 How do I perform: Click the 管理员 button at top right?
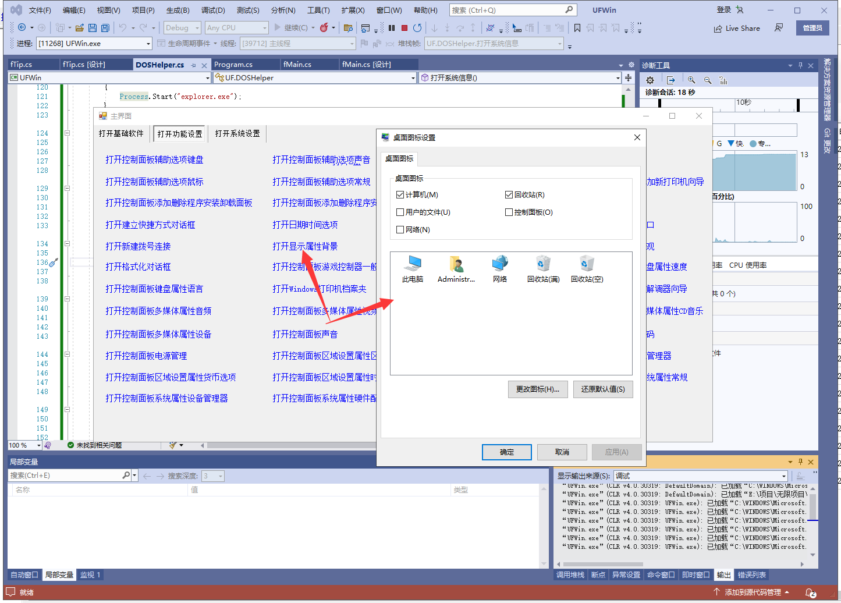pyautogui.click(x=812, y=28)
